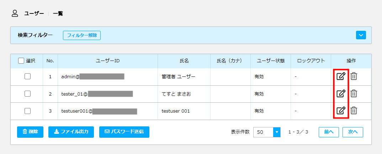Viewport: 382px width, 154px height.
Task: Click the name てすと まさお
Action: (x=176, y=94)
